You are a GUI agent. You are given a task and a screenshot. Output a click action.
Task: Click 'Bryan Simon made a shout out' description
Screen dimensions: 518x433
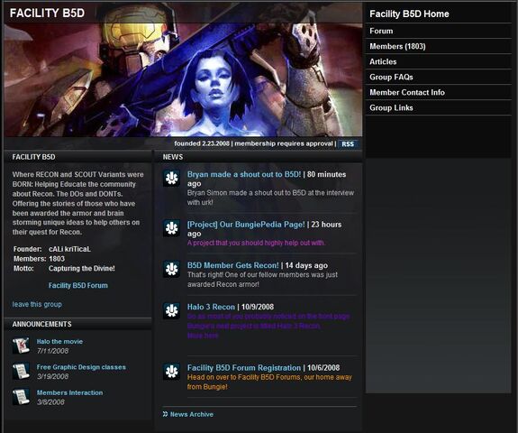point(270,198)
